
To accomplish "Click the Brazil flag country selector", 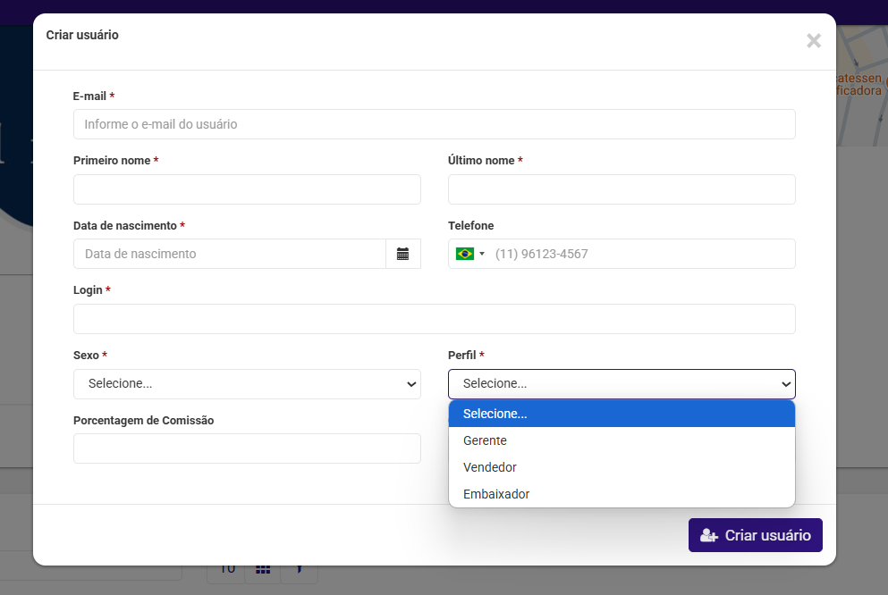I will 464,254.
